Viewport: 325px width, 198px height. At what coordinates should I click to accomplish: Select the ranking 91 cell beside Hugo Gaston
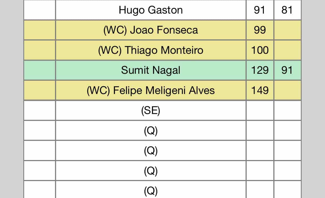[260, 10]
